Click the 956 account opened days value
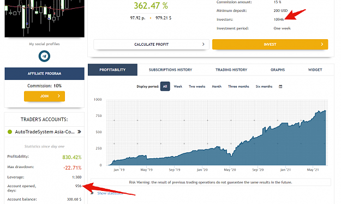The image size is (341, 204). coord(78,186)
